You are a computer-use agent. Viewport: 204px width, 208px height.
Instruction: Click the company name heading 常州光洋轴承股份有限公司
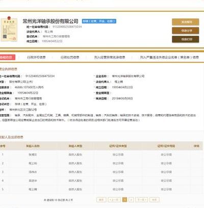(50, 21)
